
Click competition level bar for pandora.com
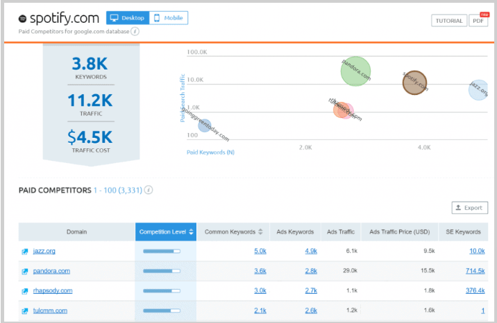coord(162,271)
